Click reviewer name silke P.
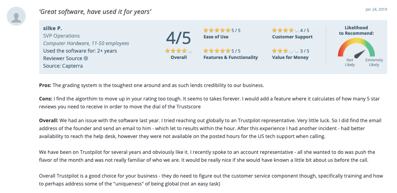Screen dimensions: 397x193 [x=53, y=28]
